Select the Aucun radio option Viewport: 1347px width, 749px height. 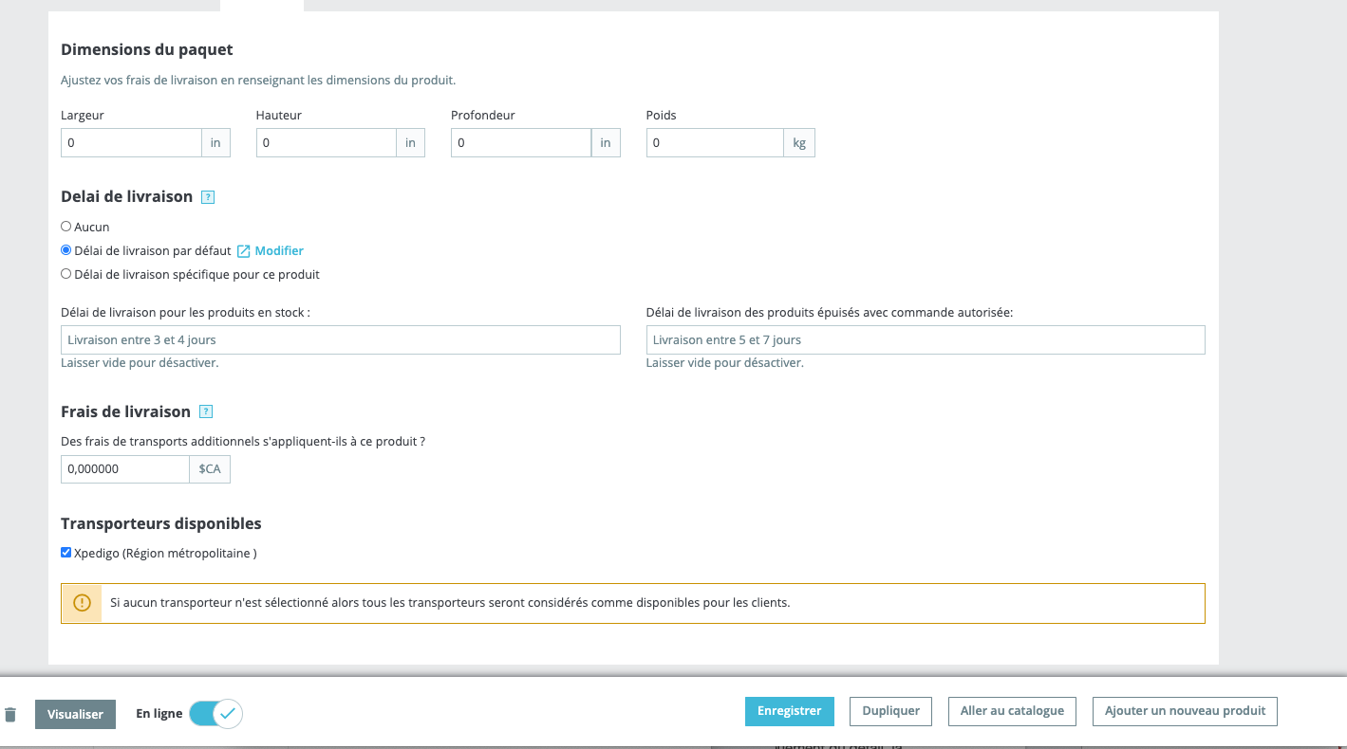65,227
